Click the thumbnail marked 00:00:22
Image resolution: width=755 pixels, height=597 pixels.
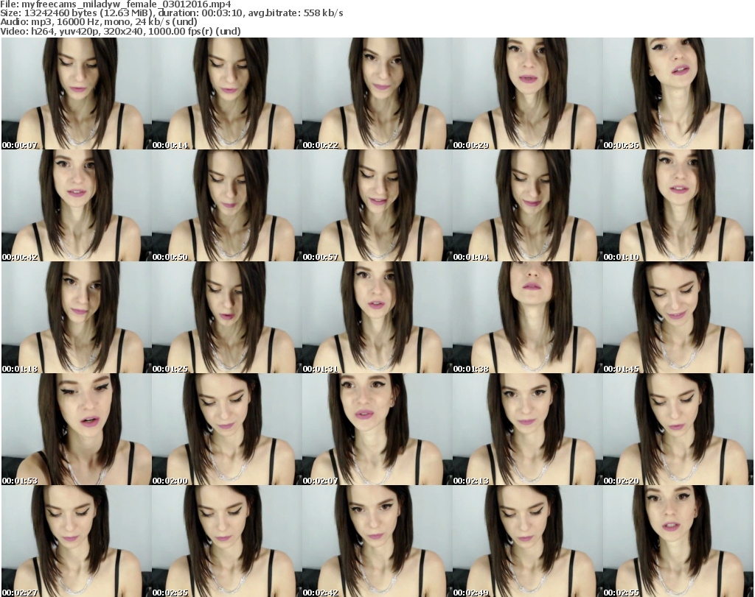click(x=377, y=93)
